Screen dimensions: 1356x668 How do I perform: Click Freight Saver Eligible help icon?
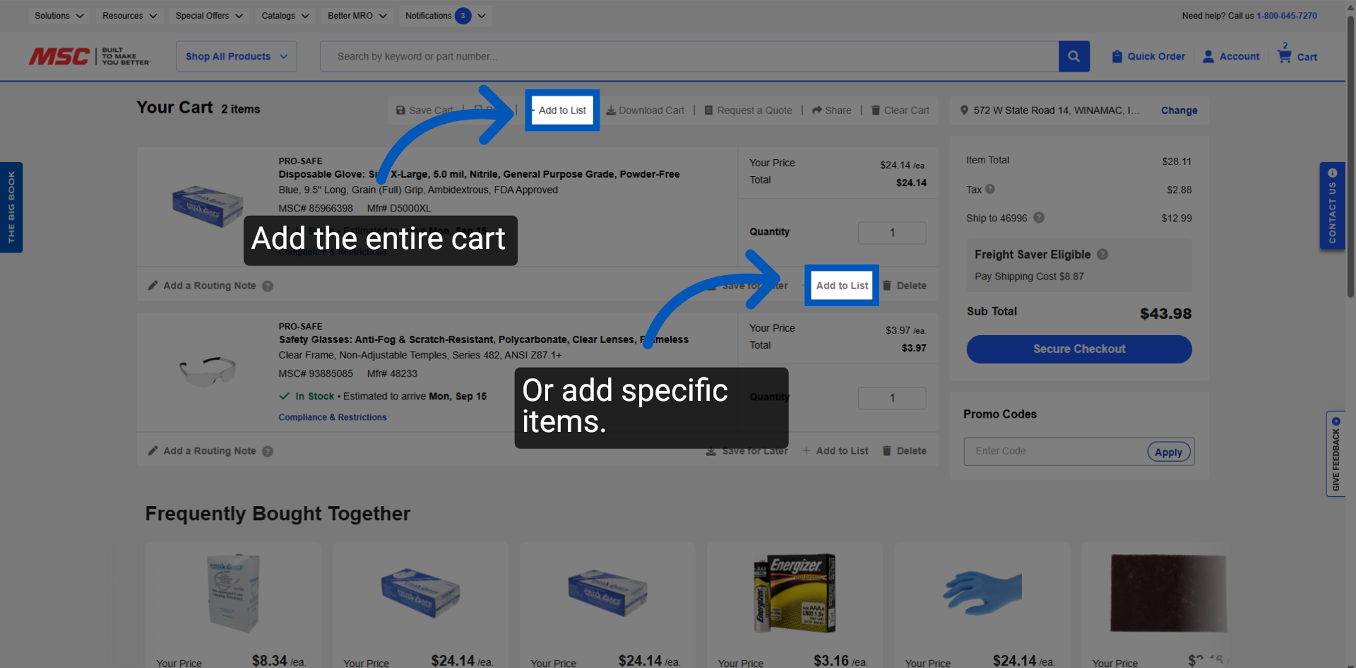point(1102,254)
